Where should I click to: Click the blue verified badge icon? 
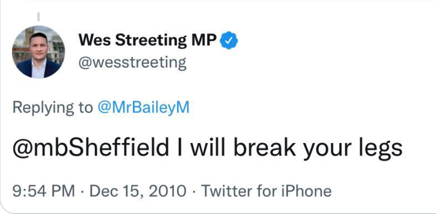tap(229, 41)
